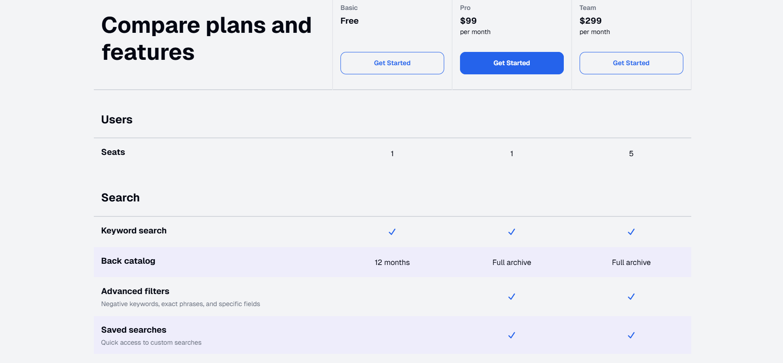Screen dimensions: 783x363
Task: Select the Basic plan column header
Action: coord(349,7)
